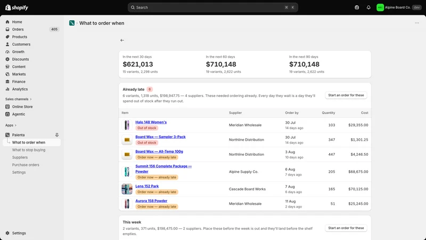Open the Lens 152 Park link
Viewport: 426px width, 240px height.
point(147,186)
